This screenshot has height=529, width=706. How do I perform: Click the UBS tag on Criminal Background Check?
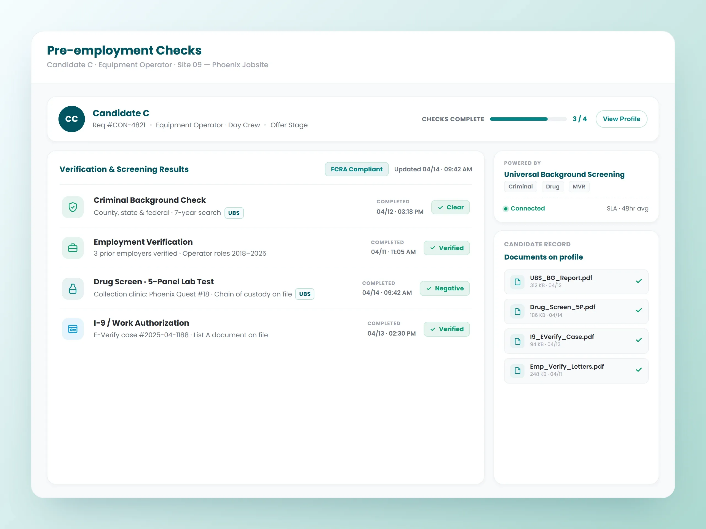(x=234, y=213)
